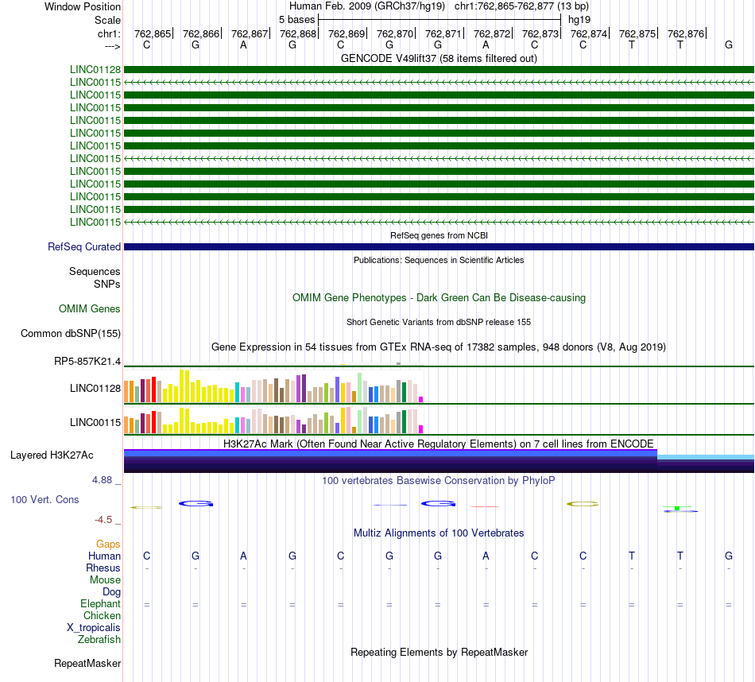Click the Mouse species label
The width and height of the screenshot is (755, 682).
[105, 580]
